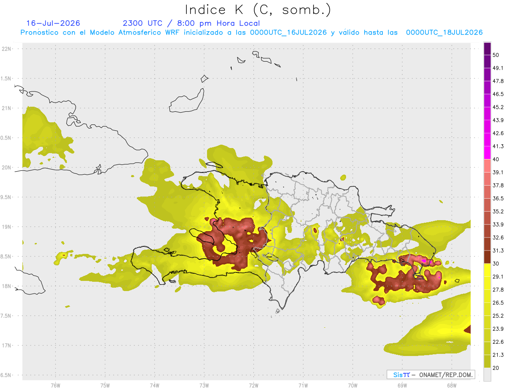Click the colorbar value '40'
The height and width of the screenshot is (391, 507).
496,159
